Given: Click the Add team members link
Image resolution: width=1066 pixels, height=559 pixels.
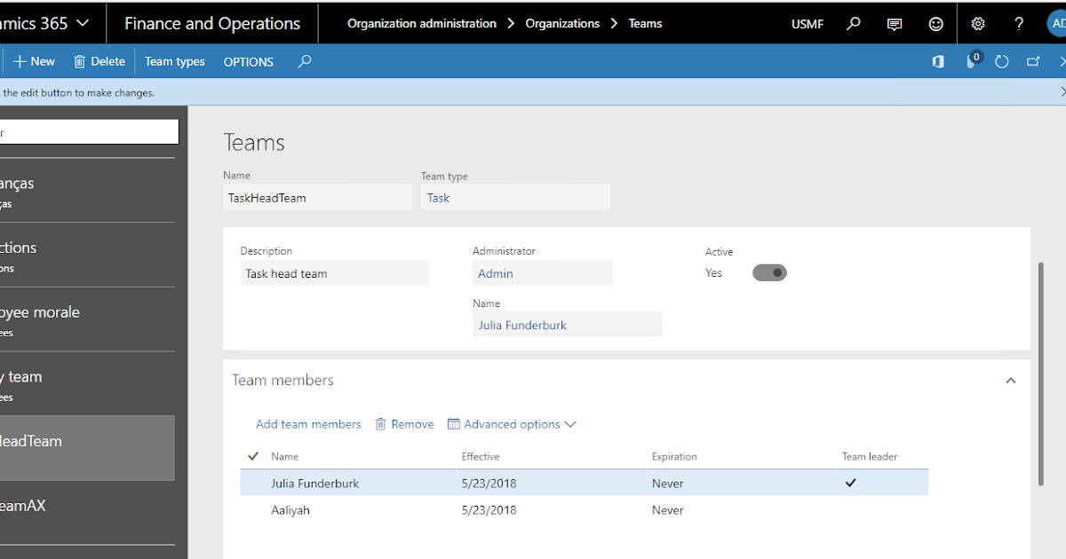Looking at the screenshot, I should point(308,424).
